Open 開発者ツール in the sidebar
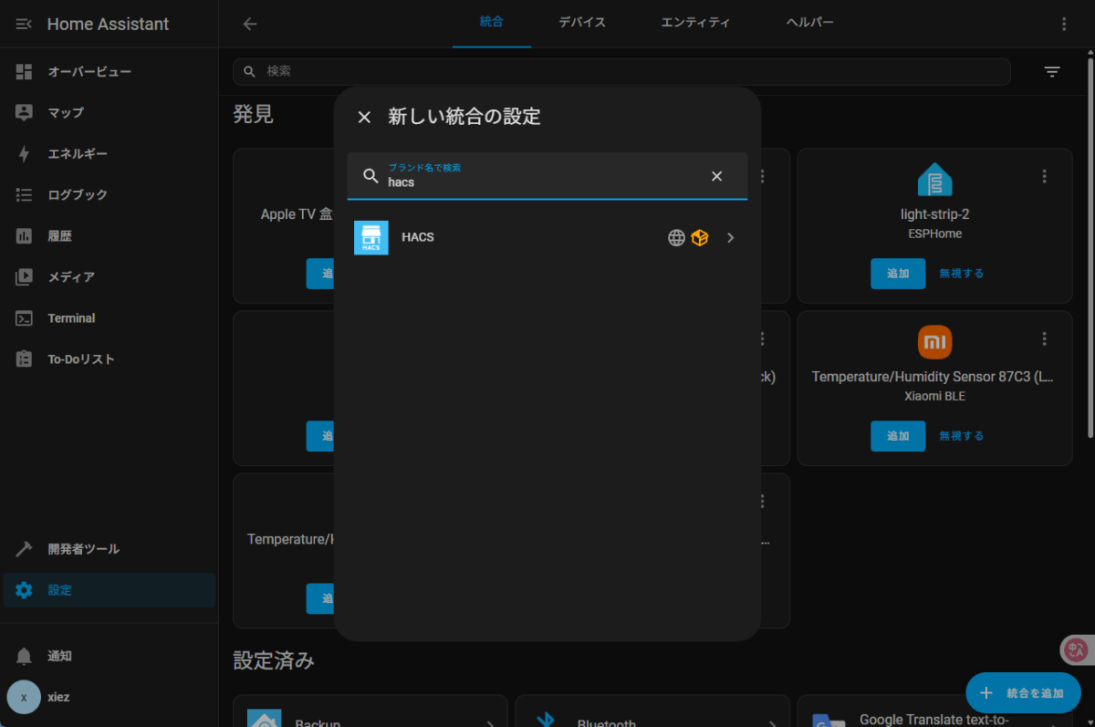The width and height of the screenshot is (1095, 727). [109, 549]
